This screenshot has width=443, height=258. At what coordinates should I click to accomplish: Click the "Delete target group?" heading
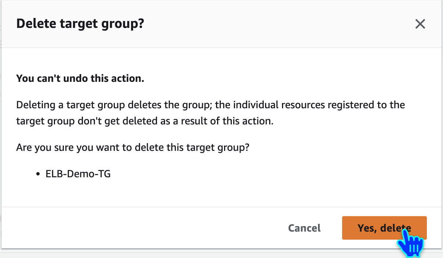pyautogui.click(x=80, y=24)
